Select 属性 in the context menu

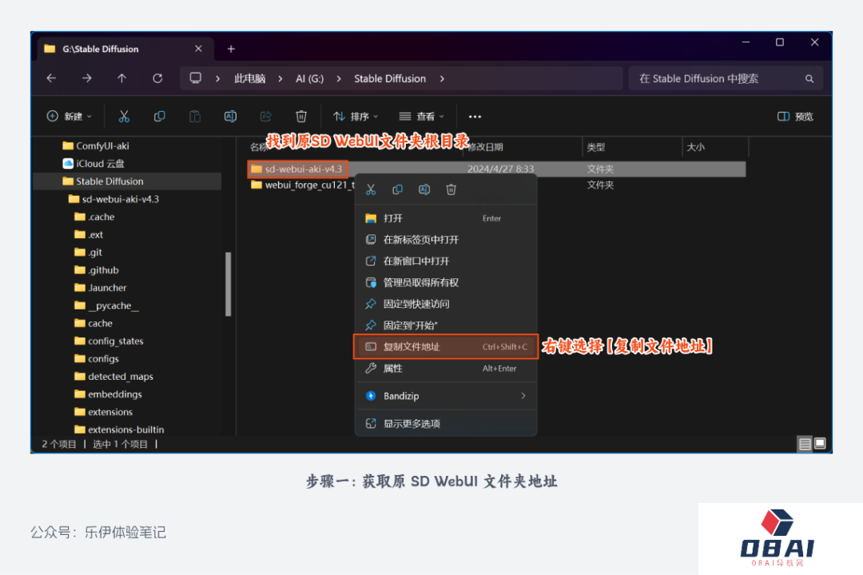pyautogui.click(x=446, y=369)
